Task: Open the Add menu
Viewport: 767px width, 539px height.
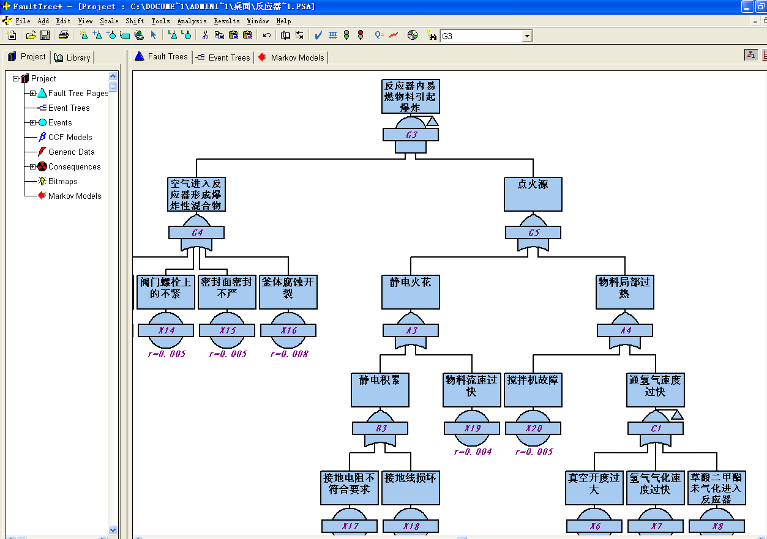Action: [x=43, y=21]
